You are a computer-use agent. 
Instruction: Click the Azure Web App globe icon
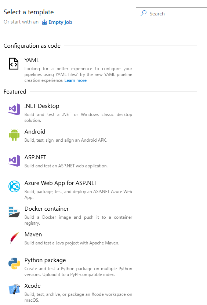coord(14,186)
